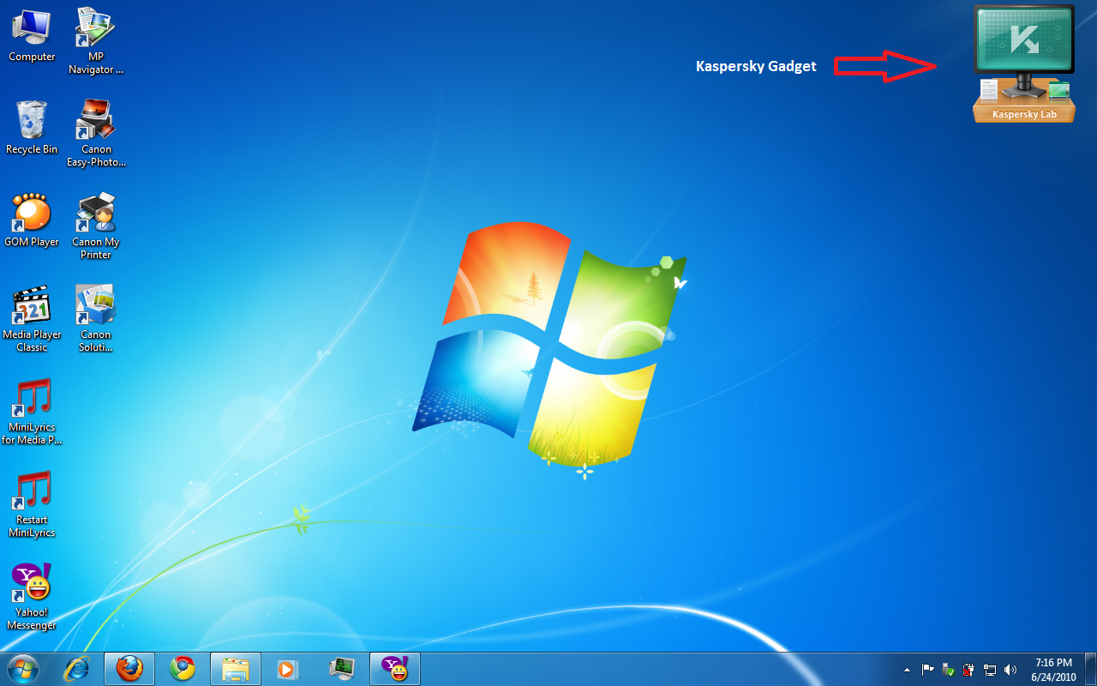Select the Yahoo! Messenger desktop shortcut

point(32,597)
